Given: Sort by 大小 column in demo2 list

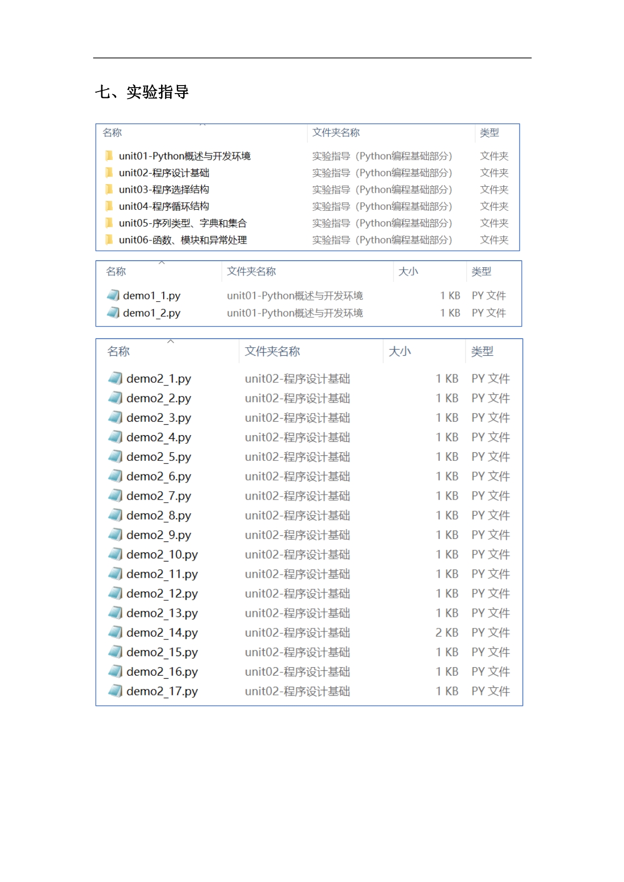Looking at the screenshot, I should pyautogui.click(x=400, y=351).
